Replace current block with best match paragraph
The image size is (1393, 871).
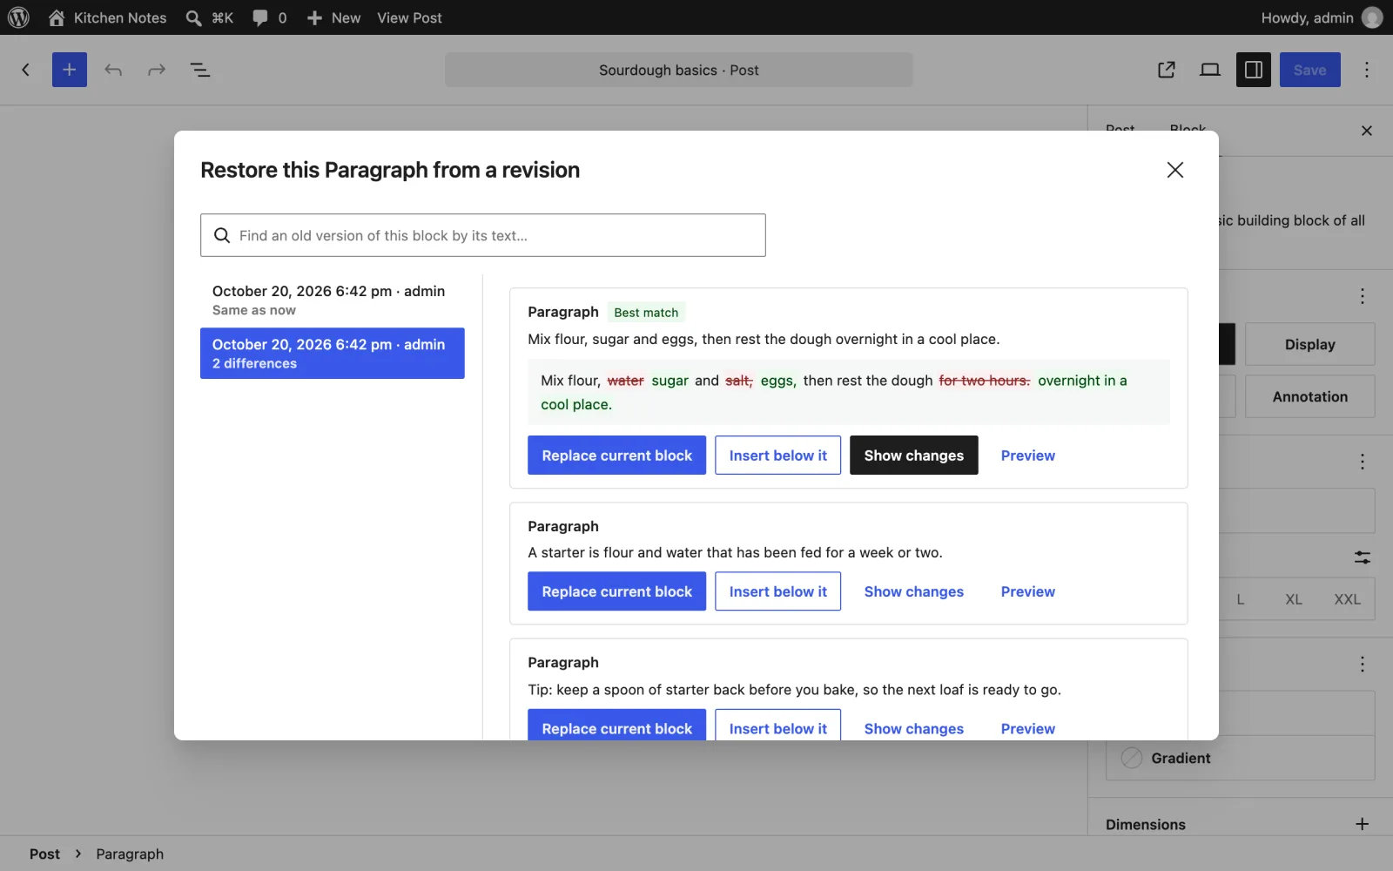tap(617, 456)
